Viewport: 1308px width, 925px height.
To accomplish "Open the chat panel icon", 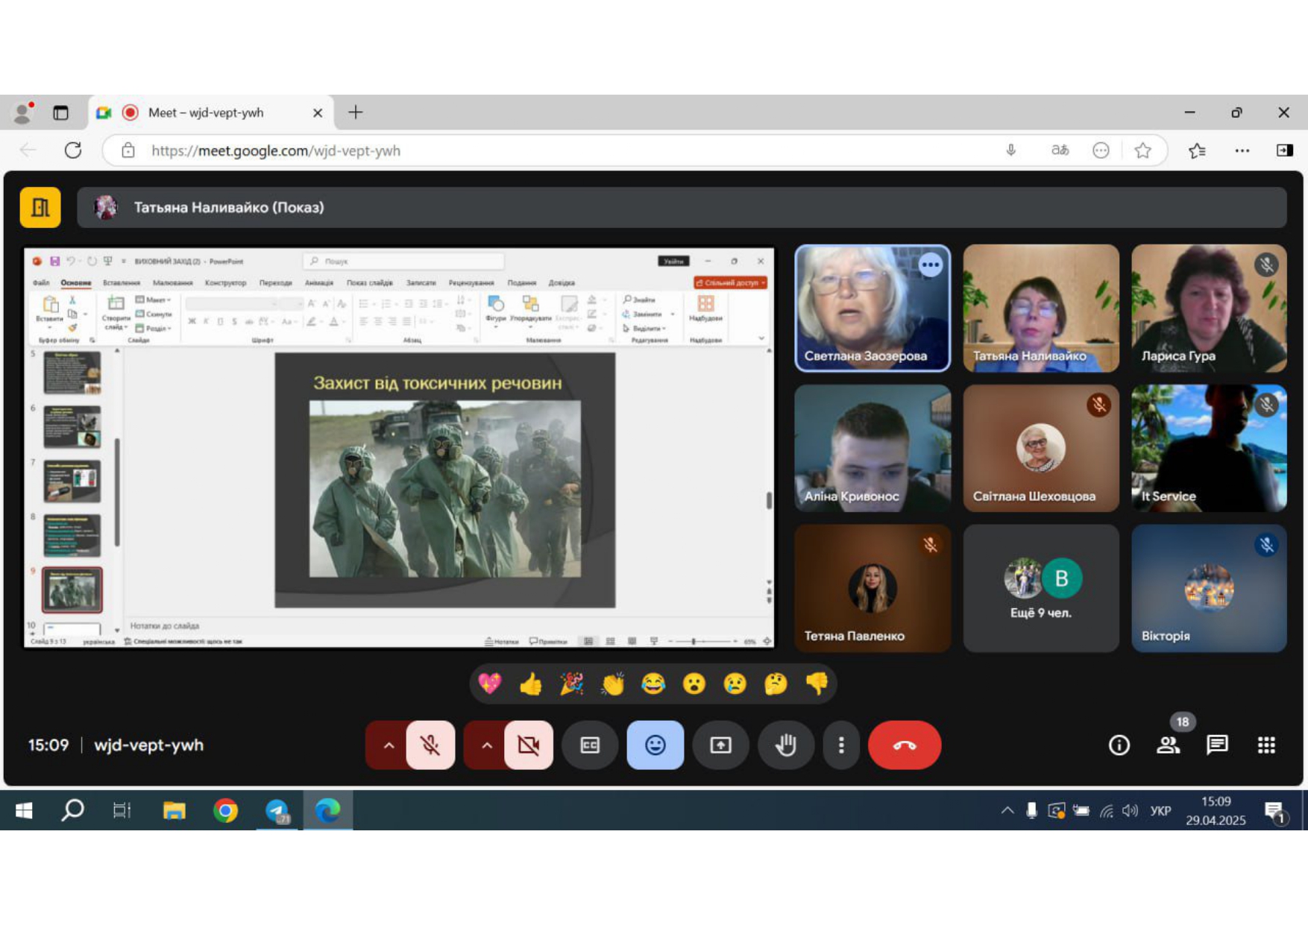I will coord(1217,745).
